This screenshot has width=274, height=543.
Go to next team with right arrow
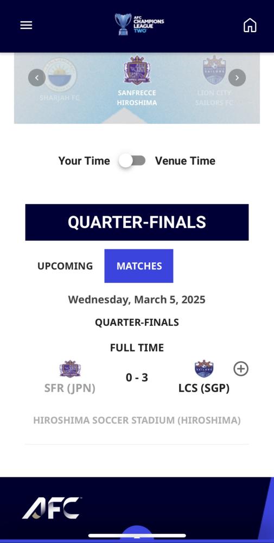[237, 78]
